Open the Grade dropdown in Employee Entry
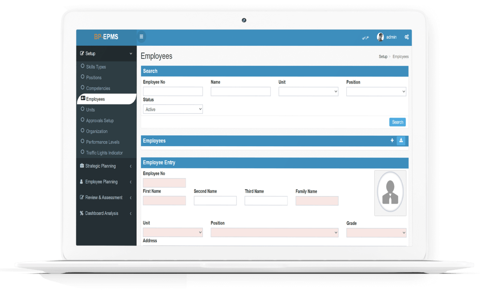Viewport: 480px width, 292px height. (376, 232)
